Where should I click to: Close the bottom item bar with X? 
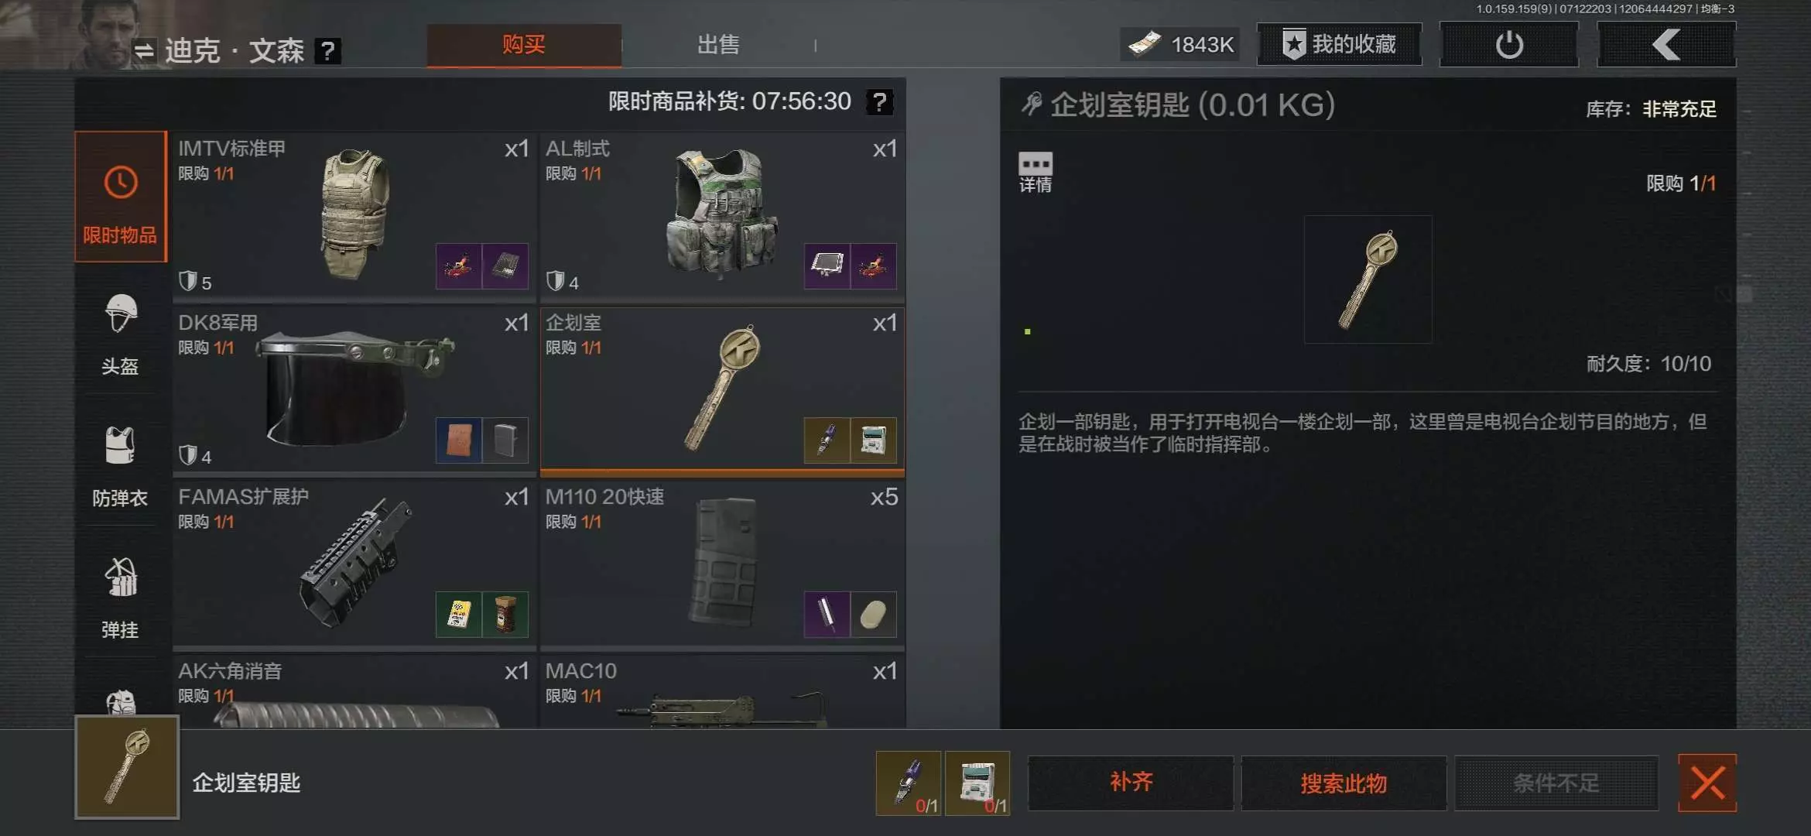pyautogui.click(x=1707, y=783)
